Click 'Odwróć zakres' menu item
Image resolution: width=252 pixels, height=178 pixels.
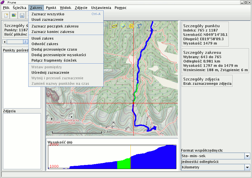point(45,44)
